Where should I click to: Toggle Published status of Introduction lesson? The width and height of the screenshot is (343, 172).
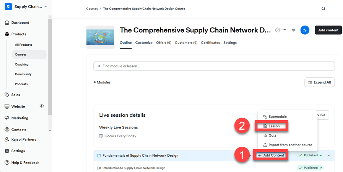(x=310, y=168)
